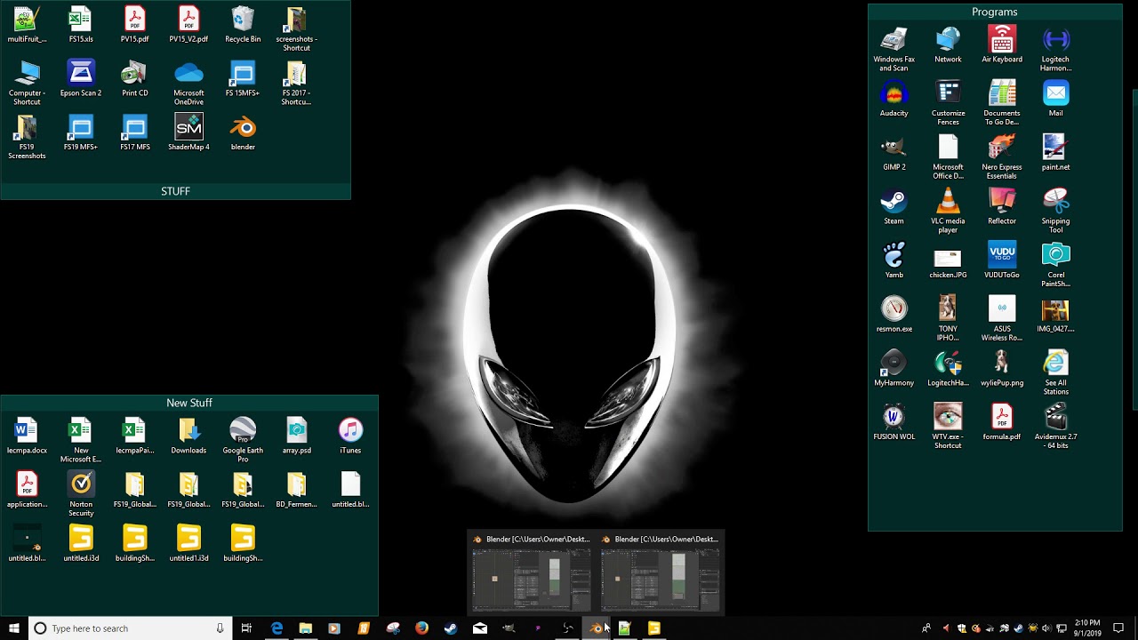Select the right Blender window preview
This screenshot has height=640, width=1138.
pyautogui.click(x=660, y=580)
